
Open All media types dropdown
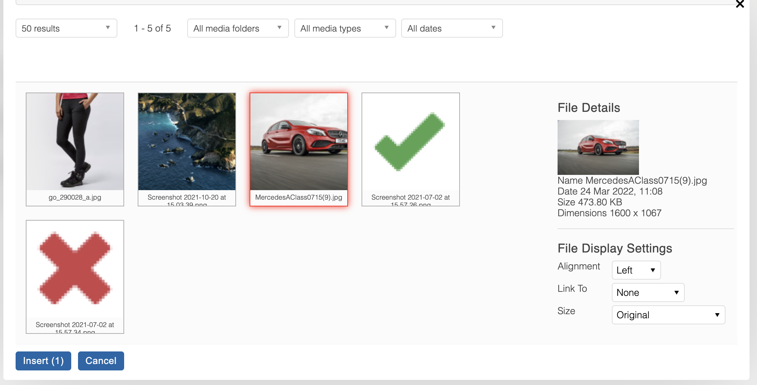(345, 28)
